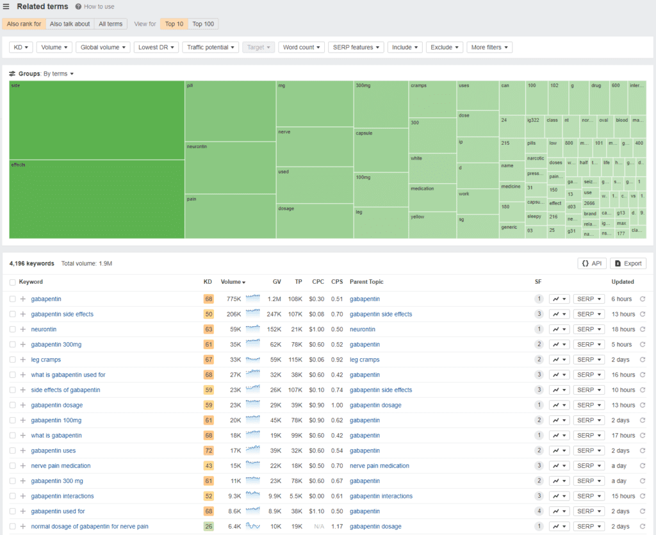Sort by the Volume column header
The image size is (656, 535).
(x=233, y=282)
